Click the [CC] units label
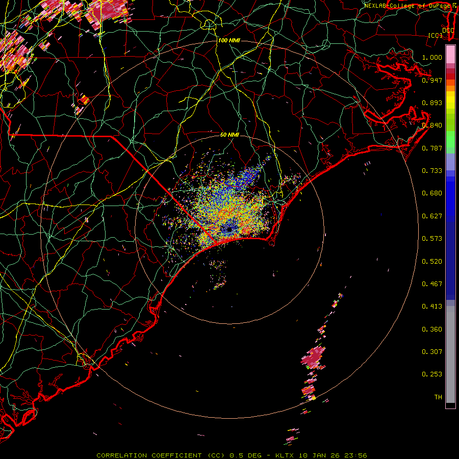Image resolution: width=459 pixels, height=459 pixels. coord(436,35)
